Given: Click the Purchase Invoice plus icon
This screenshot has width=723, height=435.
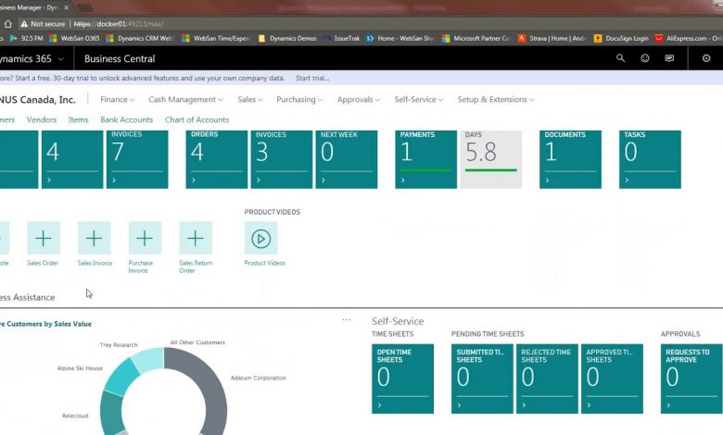Looking at the screenshot, I should tap(145, 238).
